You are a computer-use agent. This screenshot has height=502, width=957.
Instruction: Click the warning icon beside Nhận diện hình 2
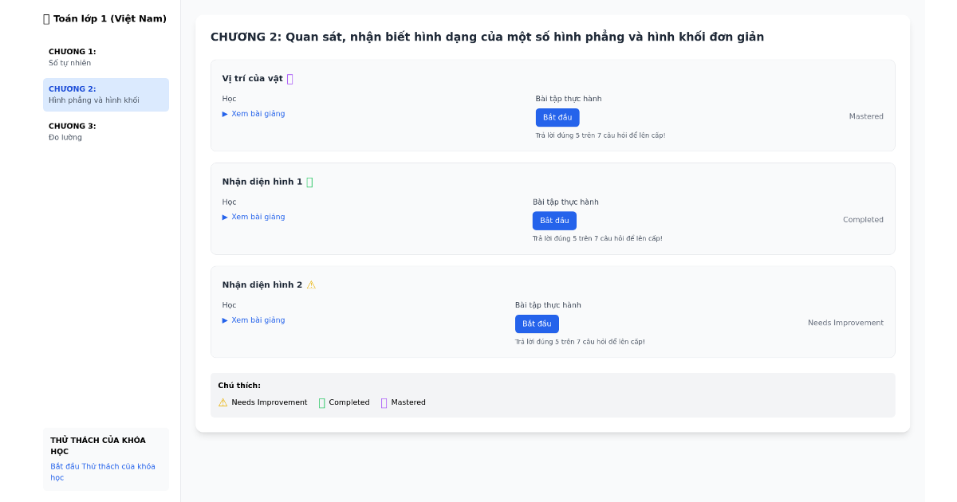[x=312, y=284]
